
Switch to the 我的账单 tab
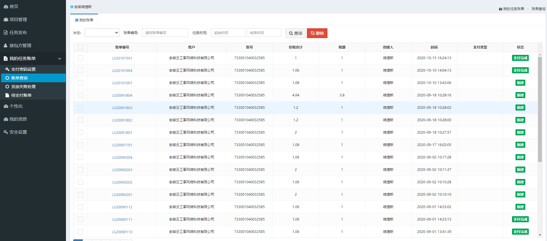point(84,20)
